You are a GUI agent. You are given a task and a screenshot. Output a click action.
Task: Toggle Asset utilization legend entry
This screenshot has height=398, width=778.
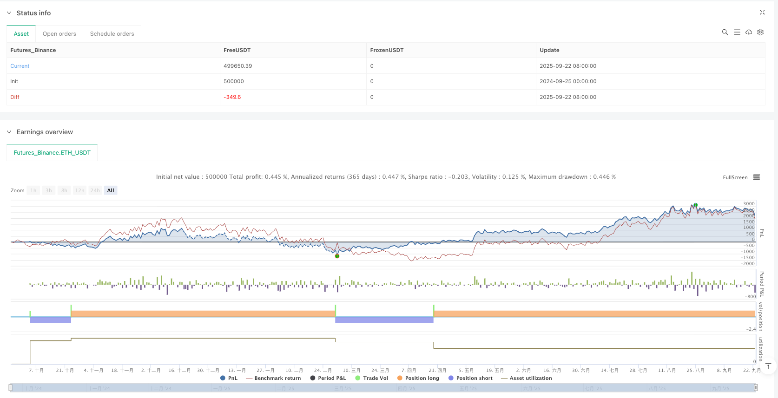(x=527, y=378)
